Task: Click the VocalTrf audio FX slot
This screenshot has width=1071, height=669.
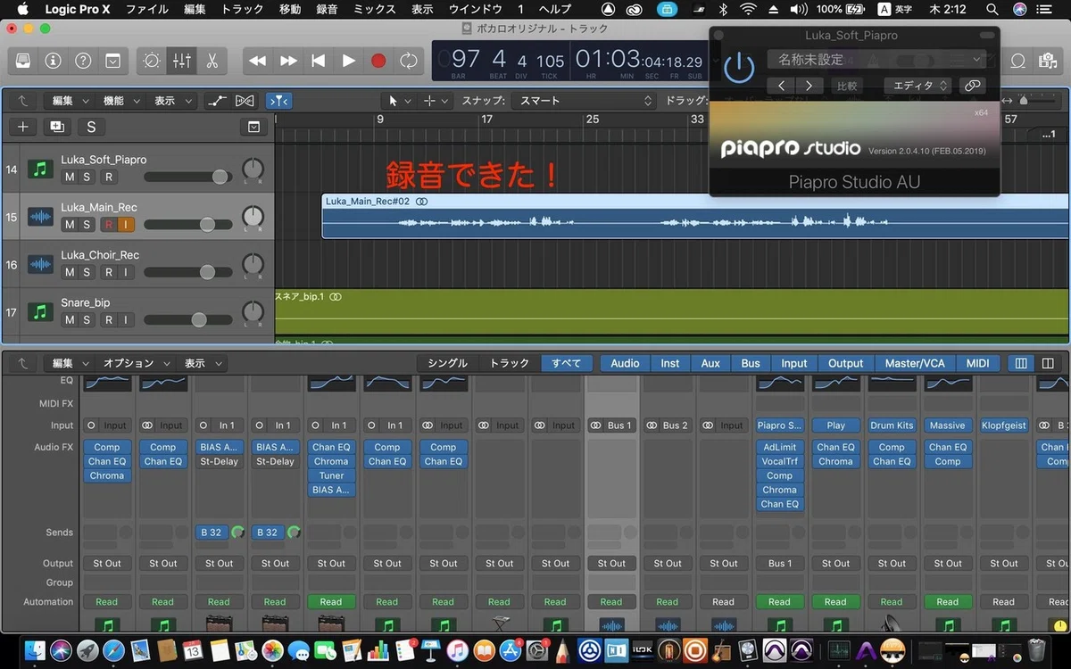Action: 779,461
